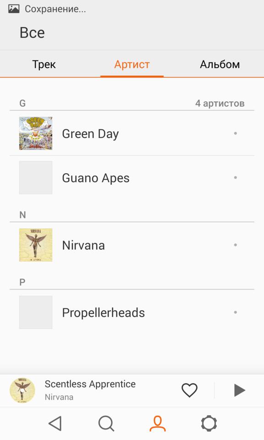Tap the Nirvana In Utero list thumbnail
The image size is (264, 440).
pos(36,245)
